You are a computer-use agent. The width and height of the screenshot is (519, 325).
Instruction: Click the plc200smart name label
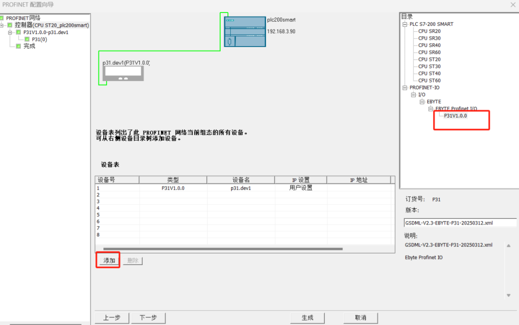point(281,20)
